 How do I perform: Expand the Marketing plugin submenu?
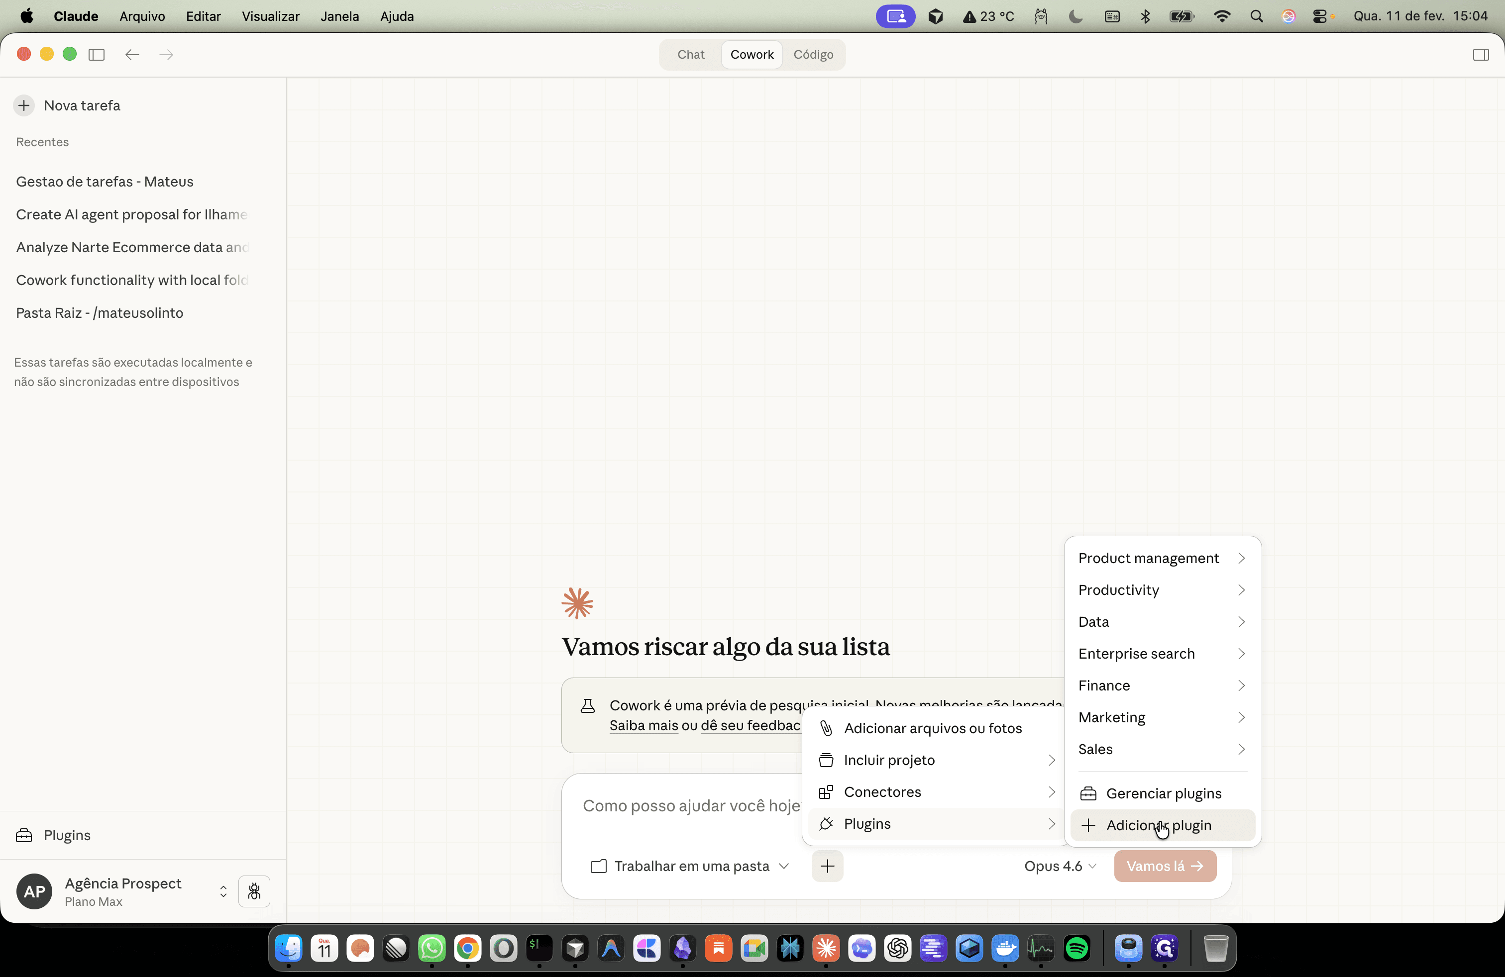[x=1162, y=717]
